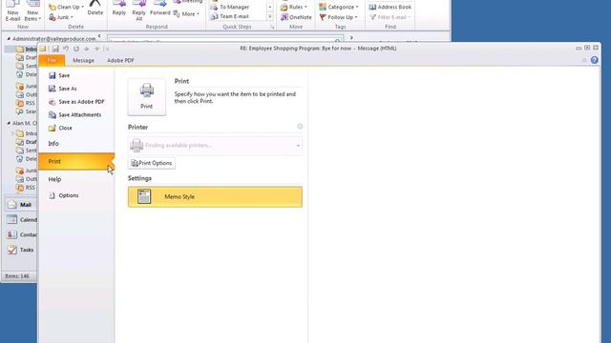611x343 pixels.
Task: Minimize the ribbon with the small arrow icon
Action: point(583,60)
